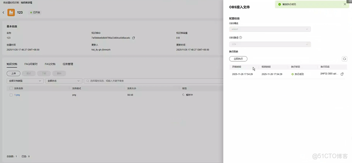Click the back arrow beside 123
This screenshot has width=352, height=163.
[x=3, y=13]
